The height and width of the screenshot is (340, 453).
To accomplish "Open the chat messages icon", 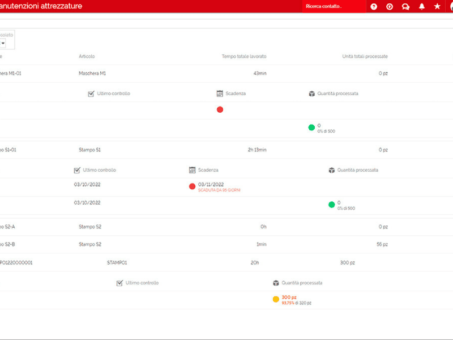I will click(x=405, y=7).
